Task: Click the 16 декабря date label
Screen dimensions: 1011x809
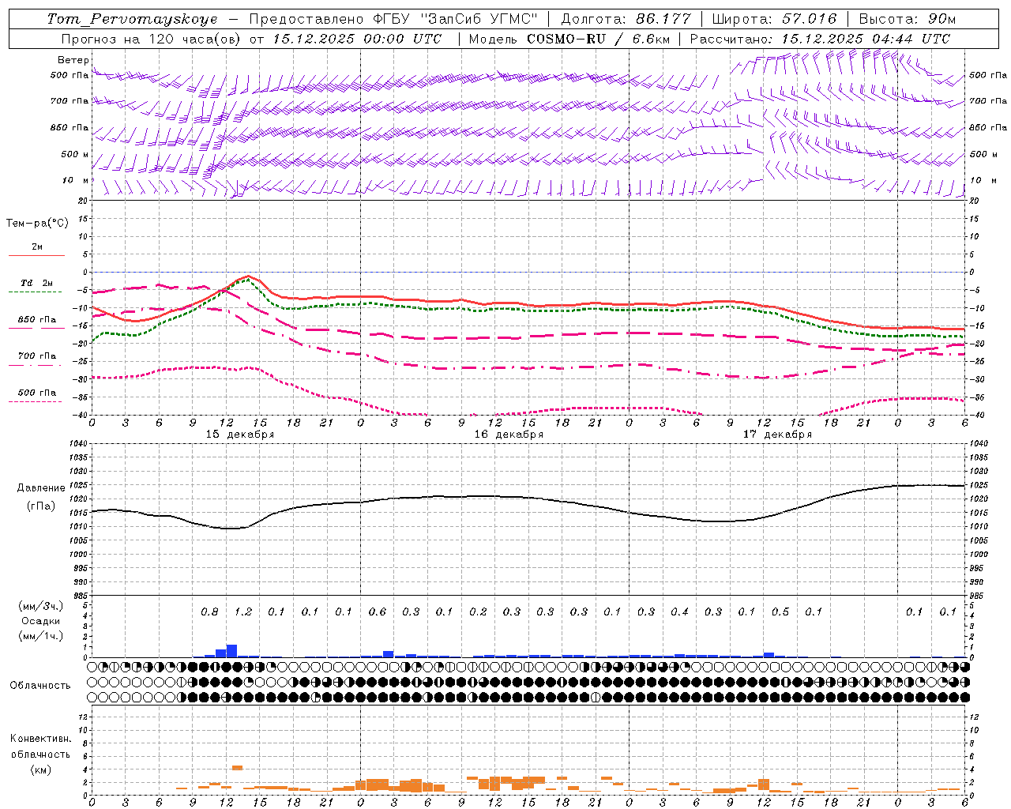Action: coord(509,435)
